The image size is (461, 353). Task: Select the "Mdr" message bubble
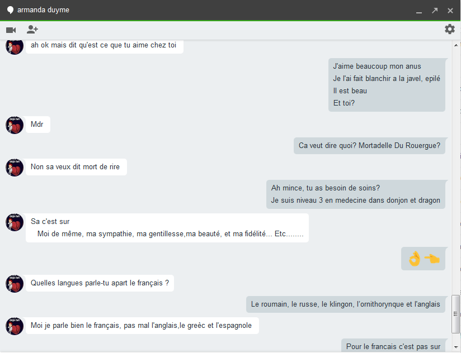[x=37, y=125]
